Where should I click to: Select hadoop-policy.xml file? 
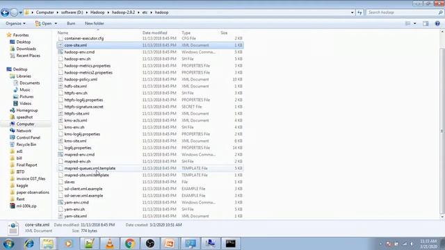point(81,79)
